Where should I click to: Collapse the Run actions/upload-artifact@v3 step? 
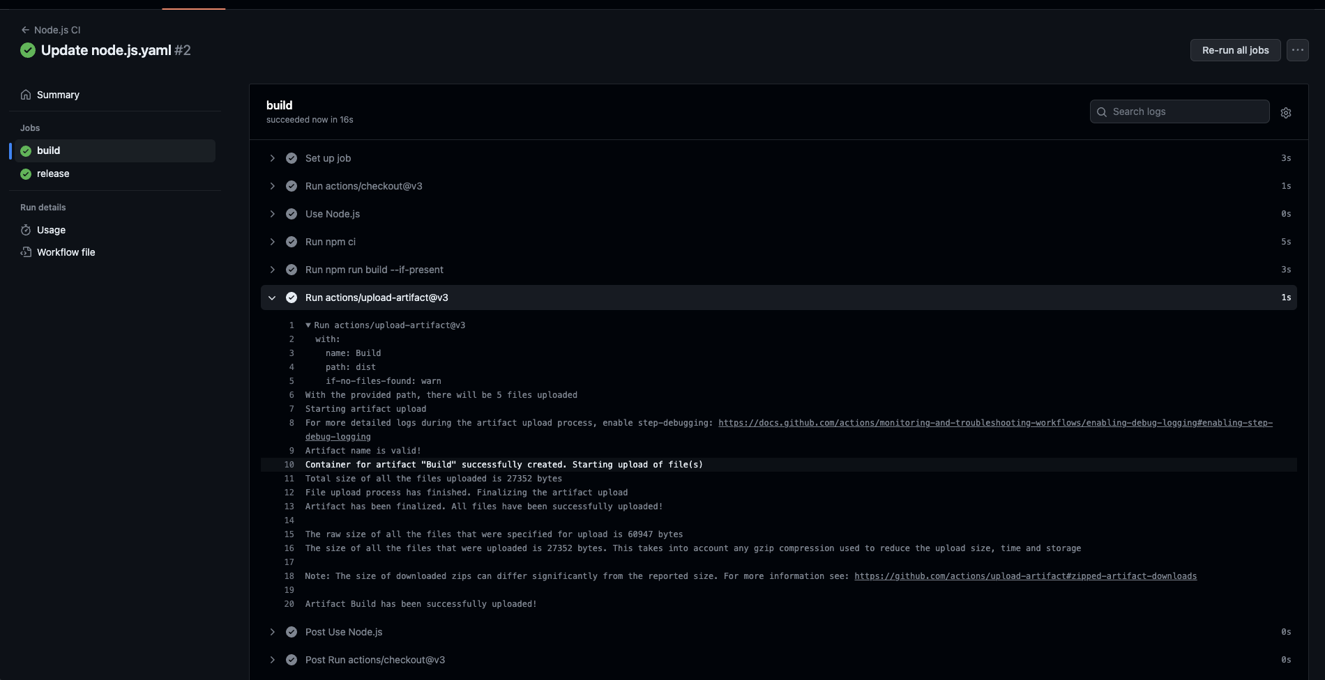(x=272, y=297)
